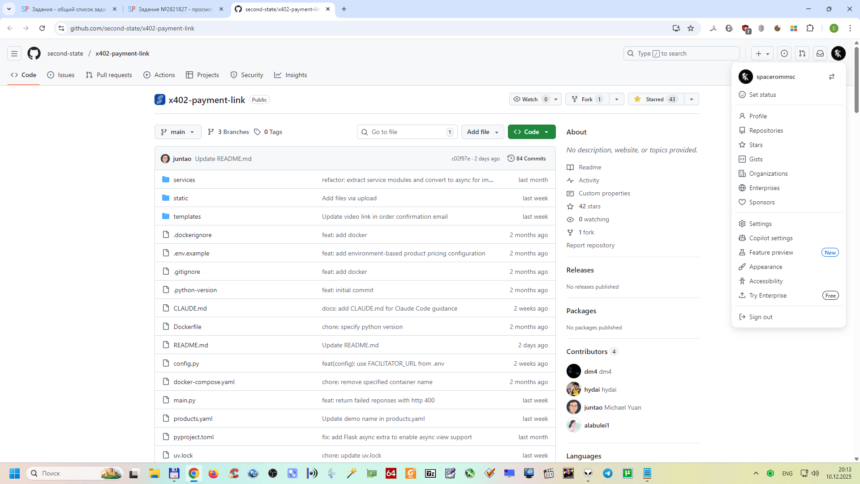Expand the main branch dropdown

(x=178, y=132)
